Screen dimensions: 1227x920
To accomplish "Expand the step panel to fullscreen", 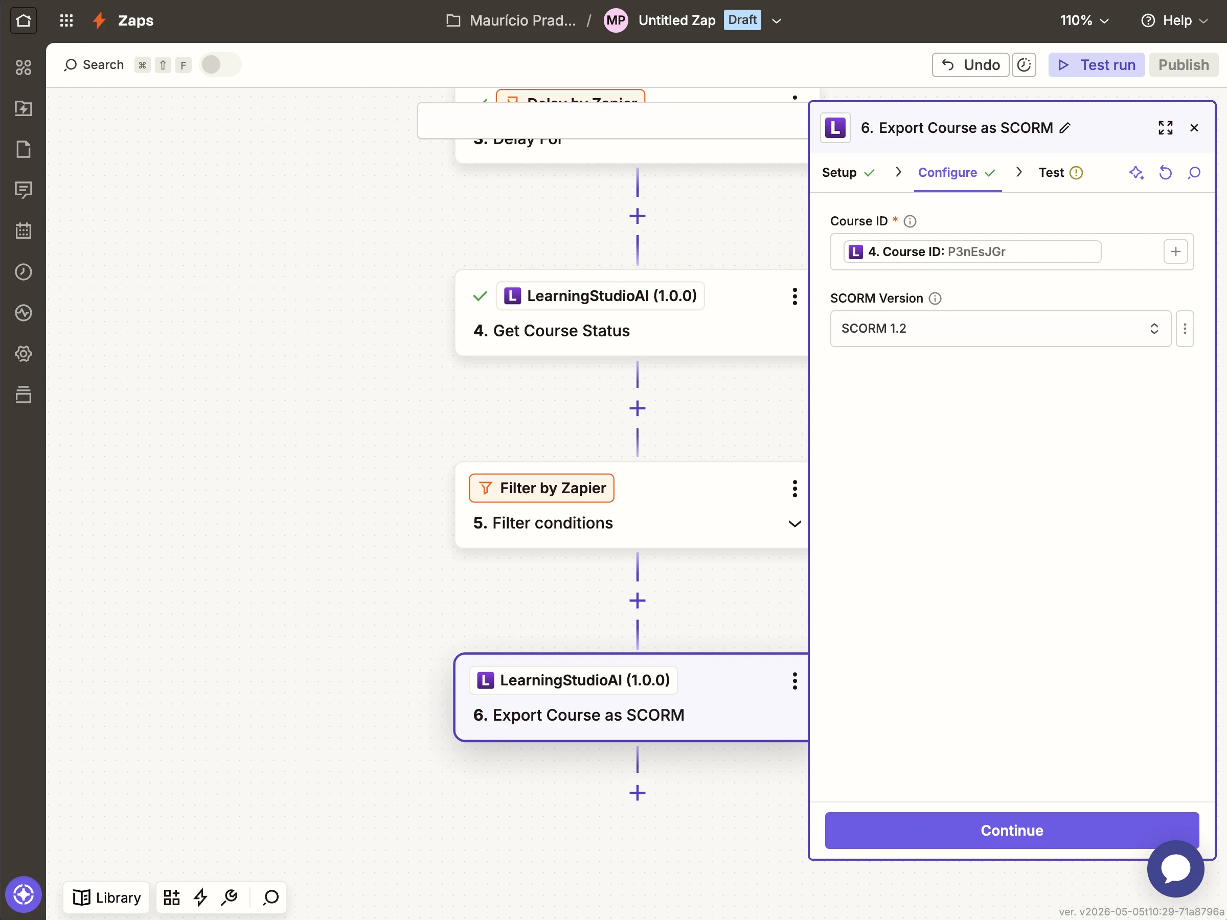I will (1166, 128).
